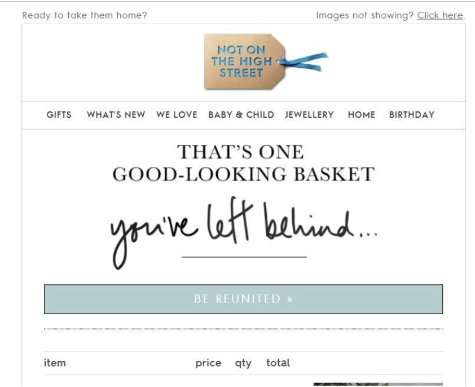Select WE LOVE in the navigation bar
The height and width of the screenshot is (387, 475).
click(177, 115)
